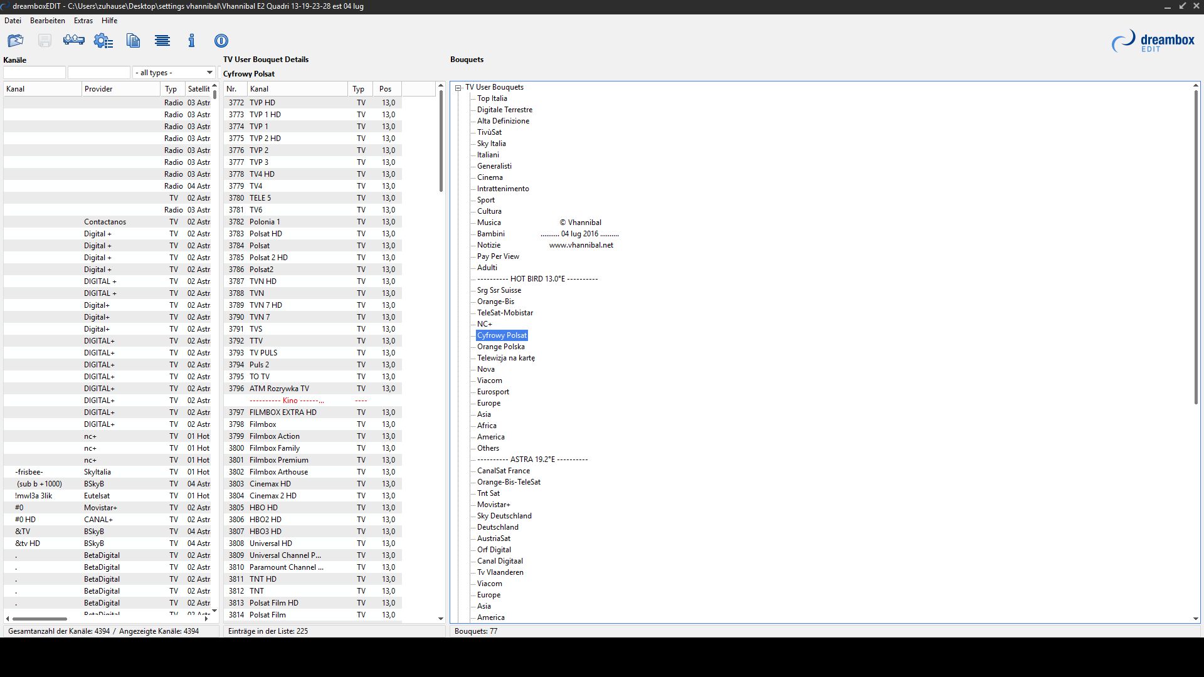This screenshot has height=677, width=1204.
Task: Select the ASTRA 19.2°E separator entry
Action: (x=532, y=459)
